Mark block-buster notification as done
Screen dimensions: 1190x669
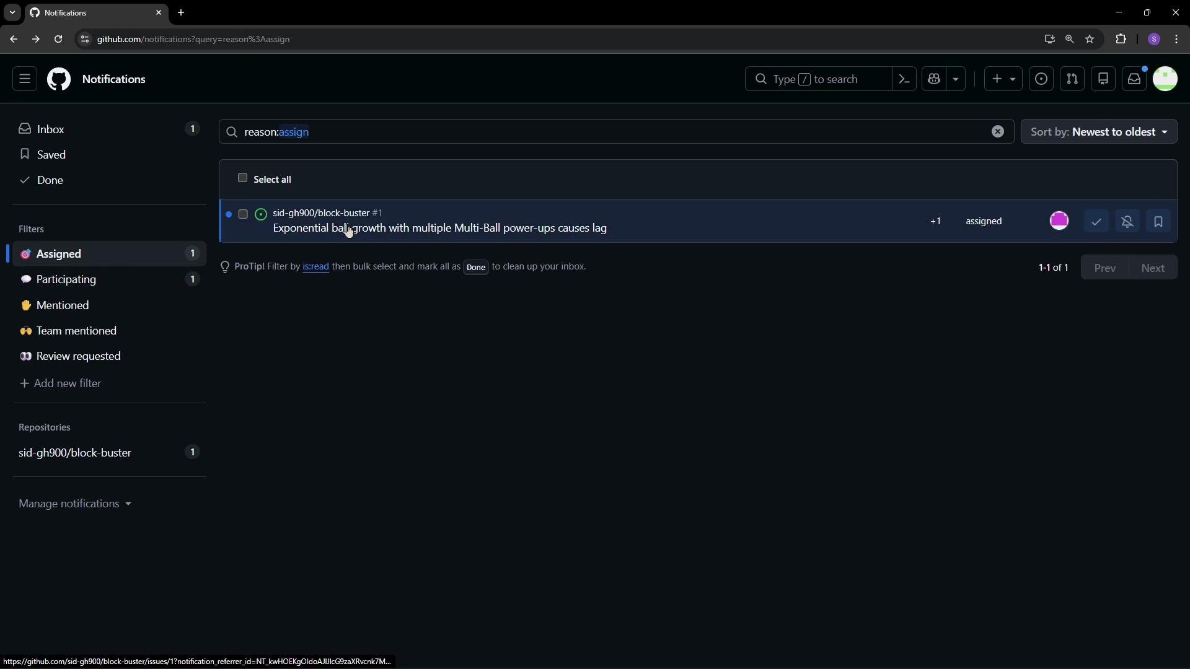(x=1096, y=222)
